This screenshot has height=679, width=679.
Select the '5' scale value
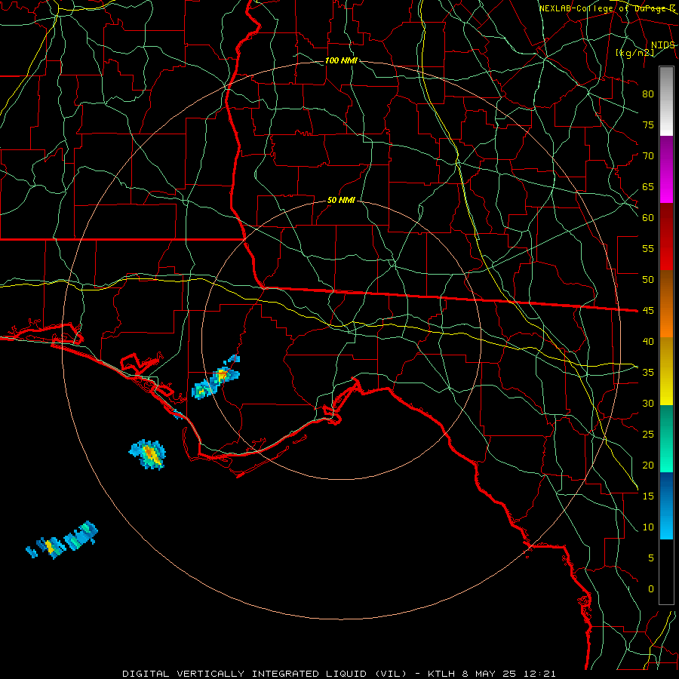point(651,558)
